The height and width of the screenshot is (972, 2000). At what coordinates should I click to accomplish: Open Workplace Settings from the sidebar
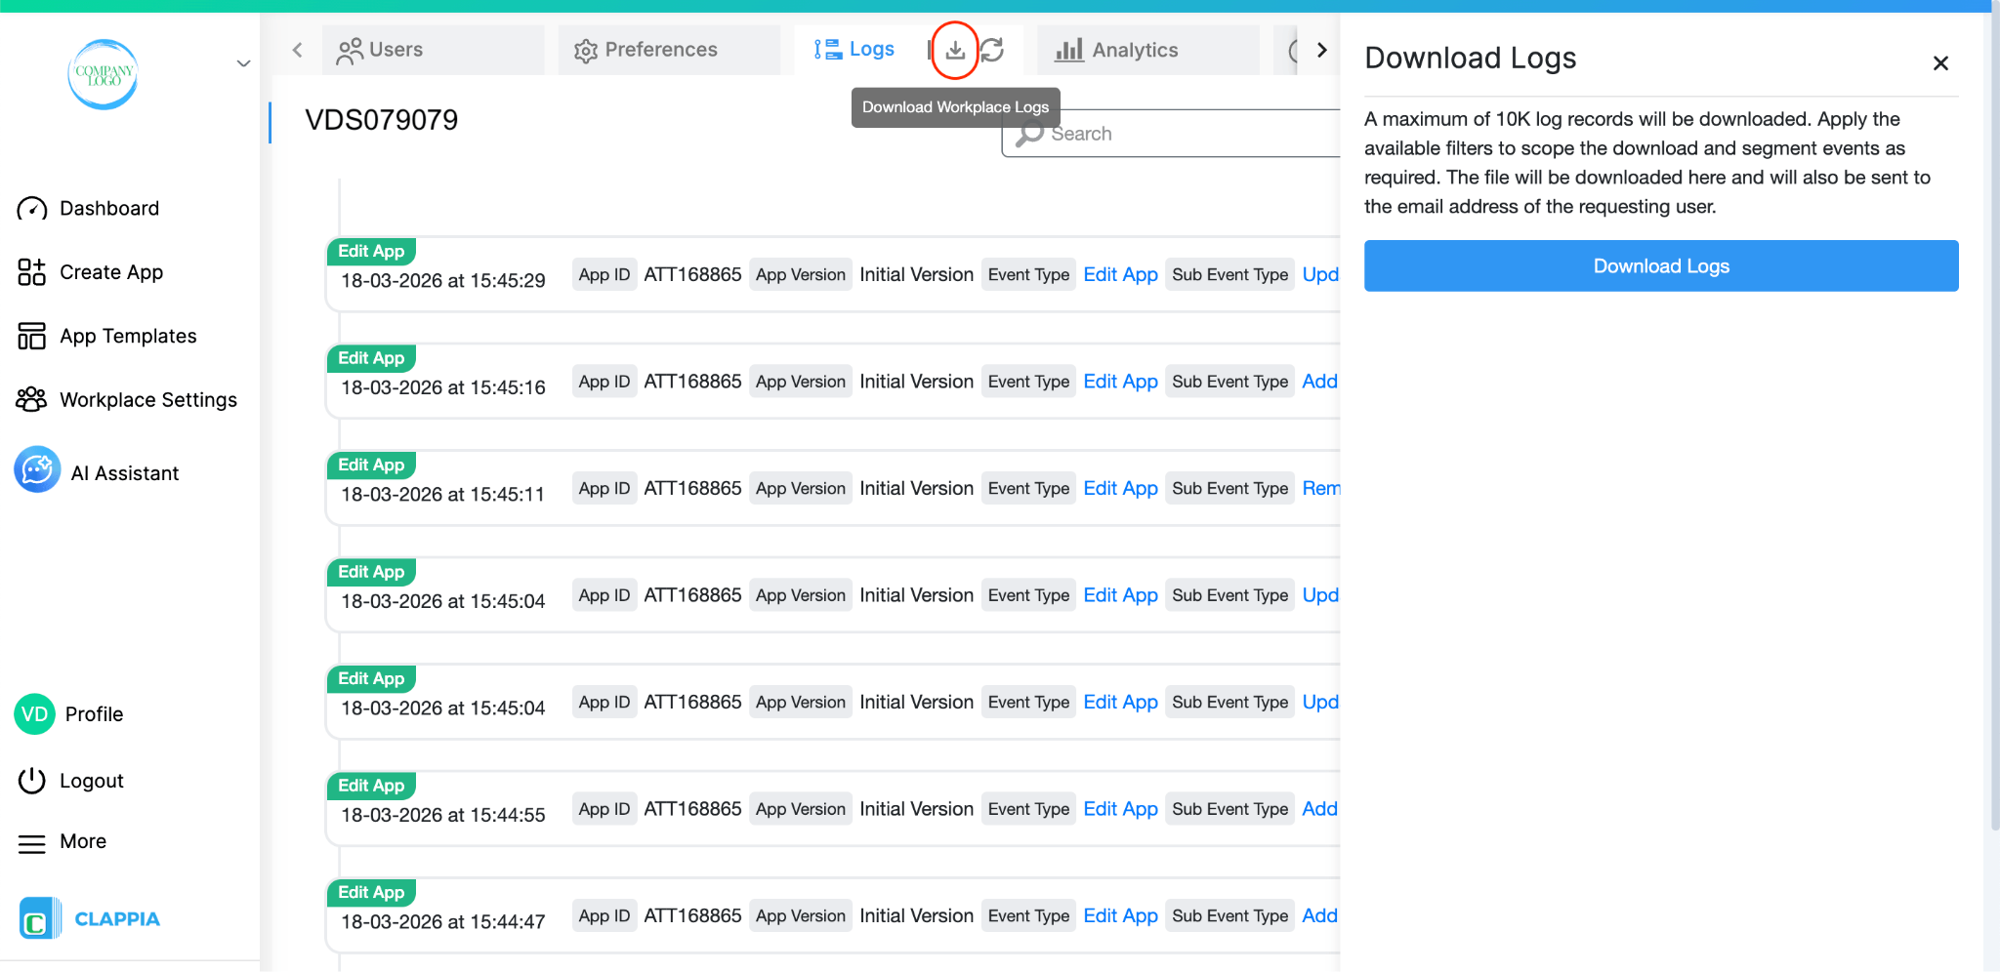tap(147, 399)
